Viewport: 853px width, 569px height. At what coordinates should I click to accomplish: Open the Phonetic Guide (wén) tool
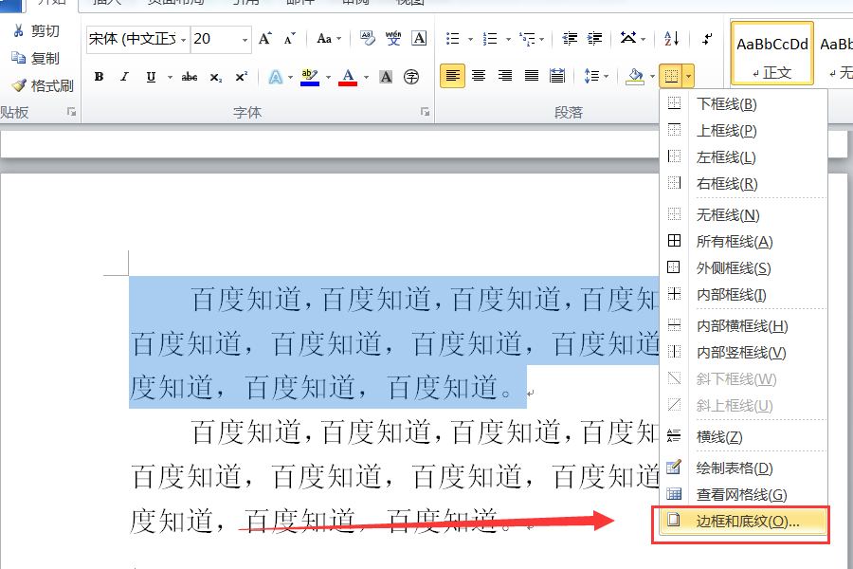[x=392, y=39]
